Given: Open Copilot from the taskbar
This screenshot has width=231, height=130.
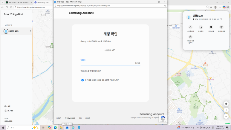Looking at the screenshot, I should click(49, 128).
